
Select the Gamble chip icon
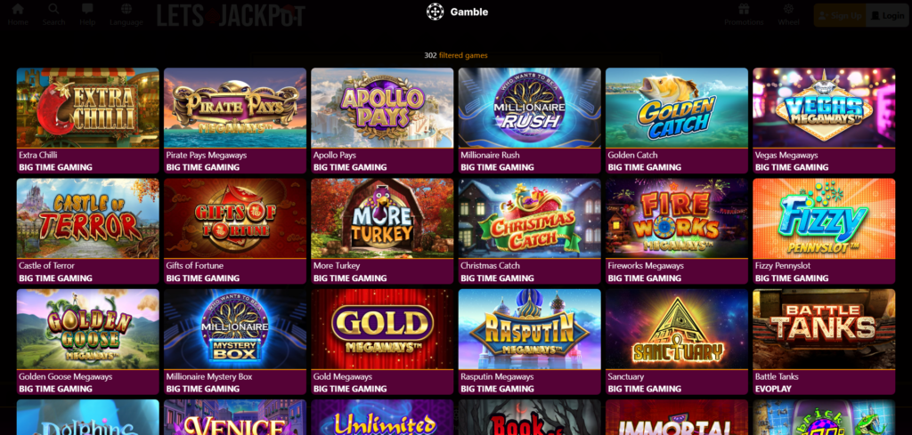(x=435, y=12)
